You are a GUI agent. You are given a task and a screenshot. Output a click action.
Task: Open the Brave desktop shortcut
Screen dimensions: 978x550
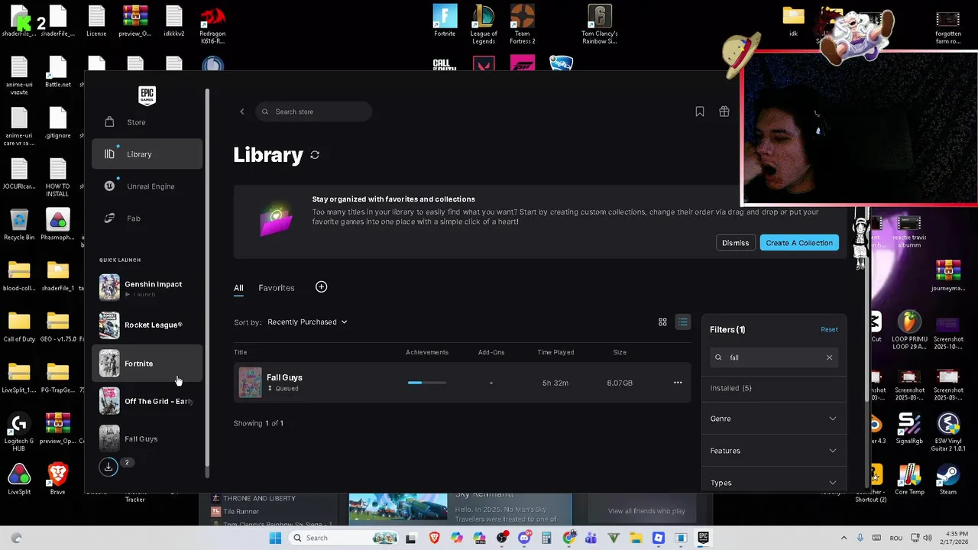point(57,480)
